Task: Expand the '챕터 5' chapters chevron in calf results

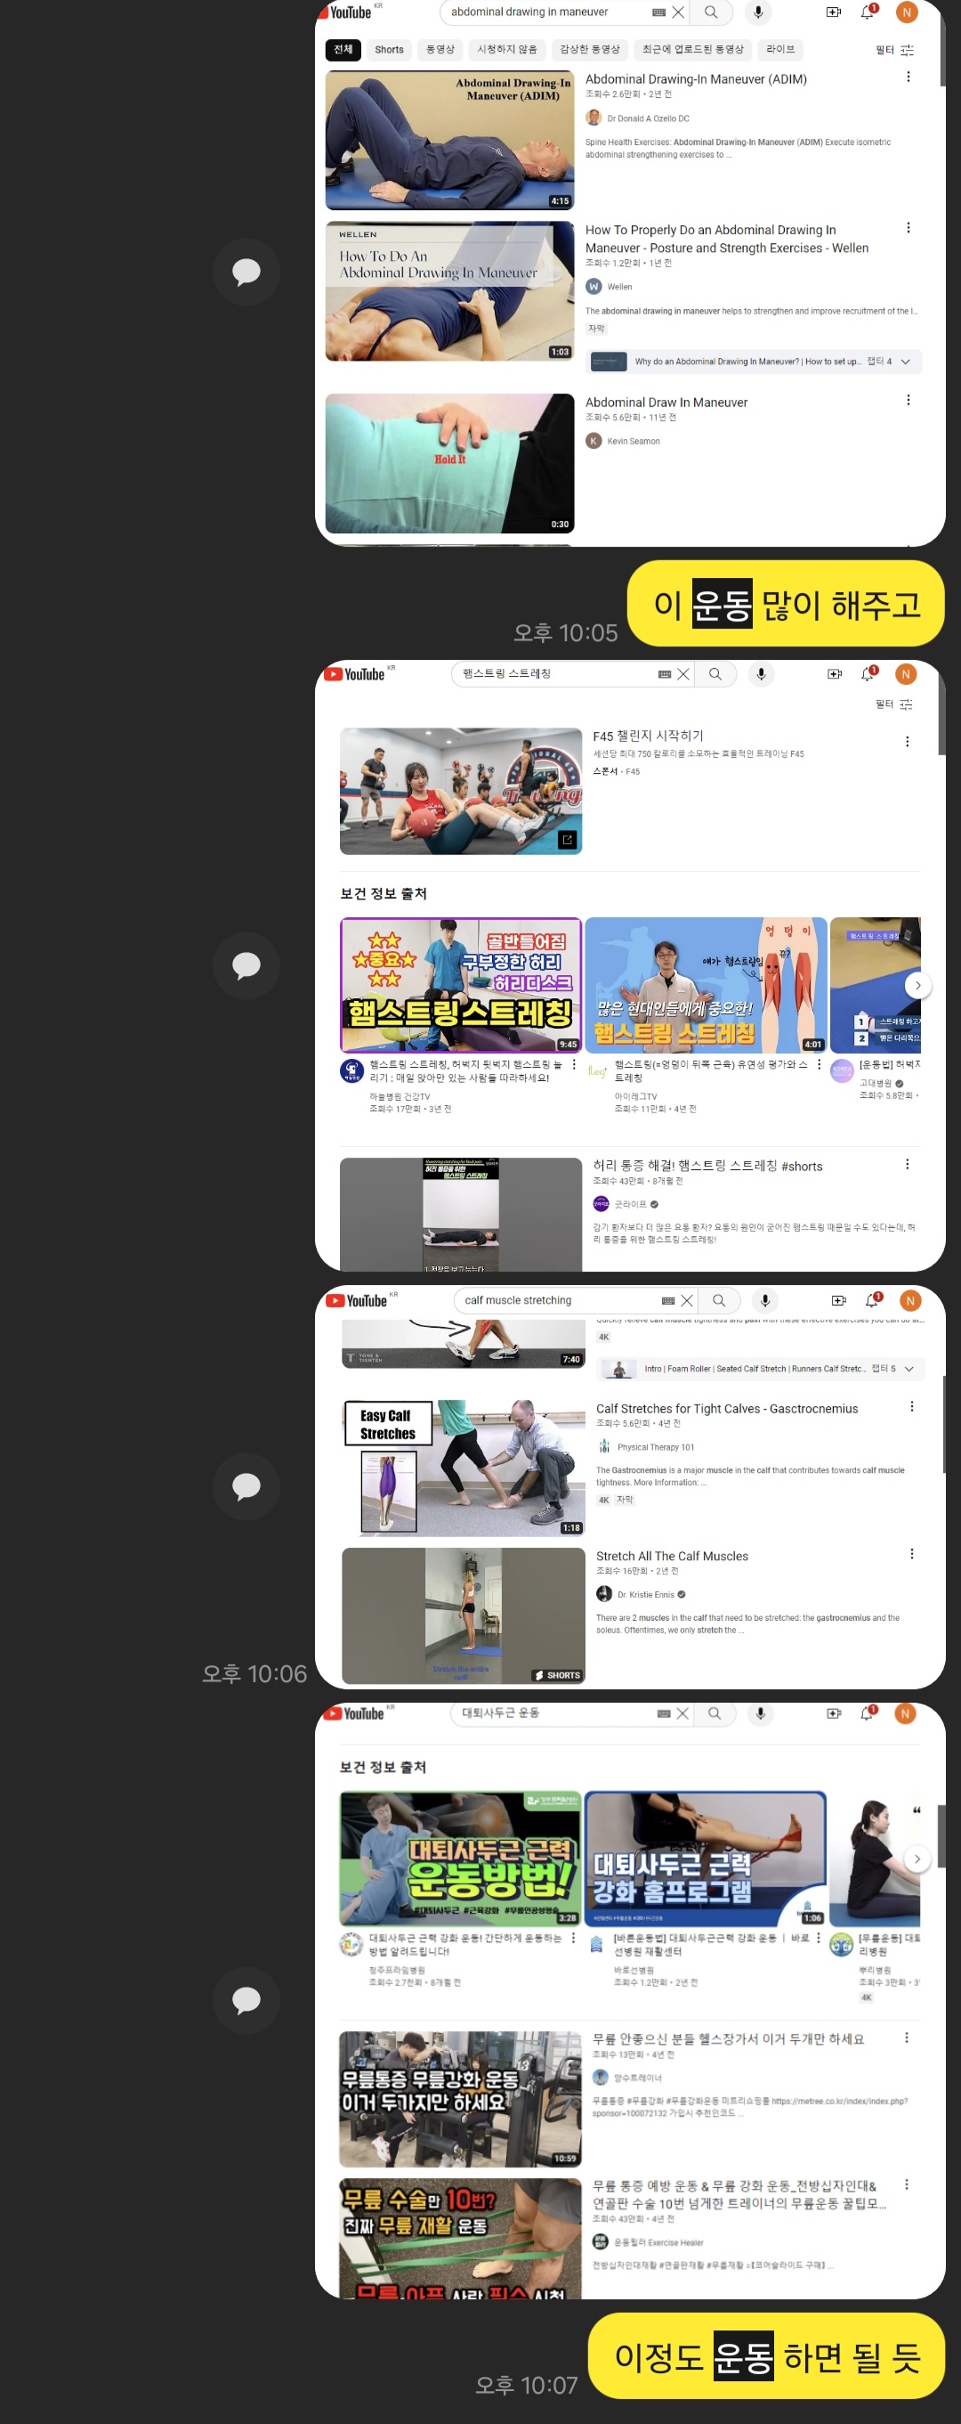Action: coord(909,1368)
